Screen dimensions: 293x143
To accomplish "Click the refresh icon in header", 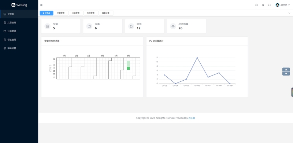I will tap(263, 5).
